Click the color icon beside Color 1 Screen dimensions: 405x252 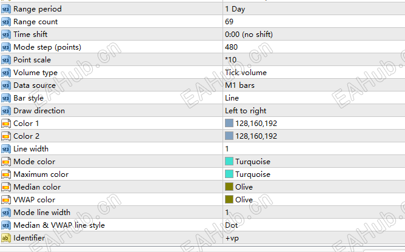point(6,124)
